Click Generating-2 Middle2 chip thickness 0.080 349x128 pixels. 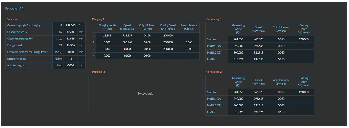[281, 106]
